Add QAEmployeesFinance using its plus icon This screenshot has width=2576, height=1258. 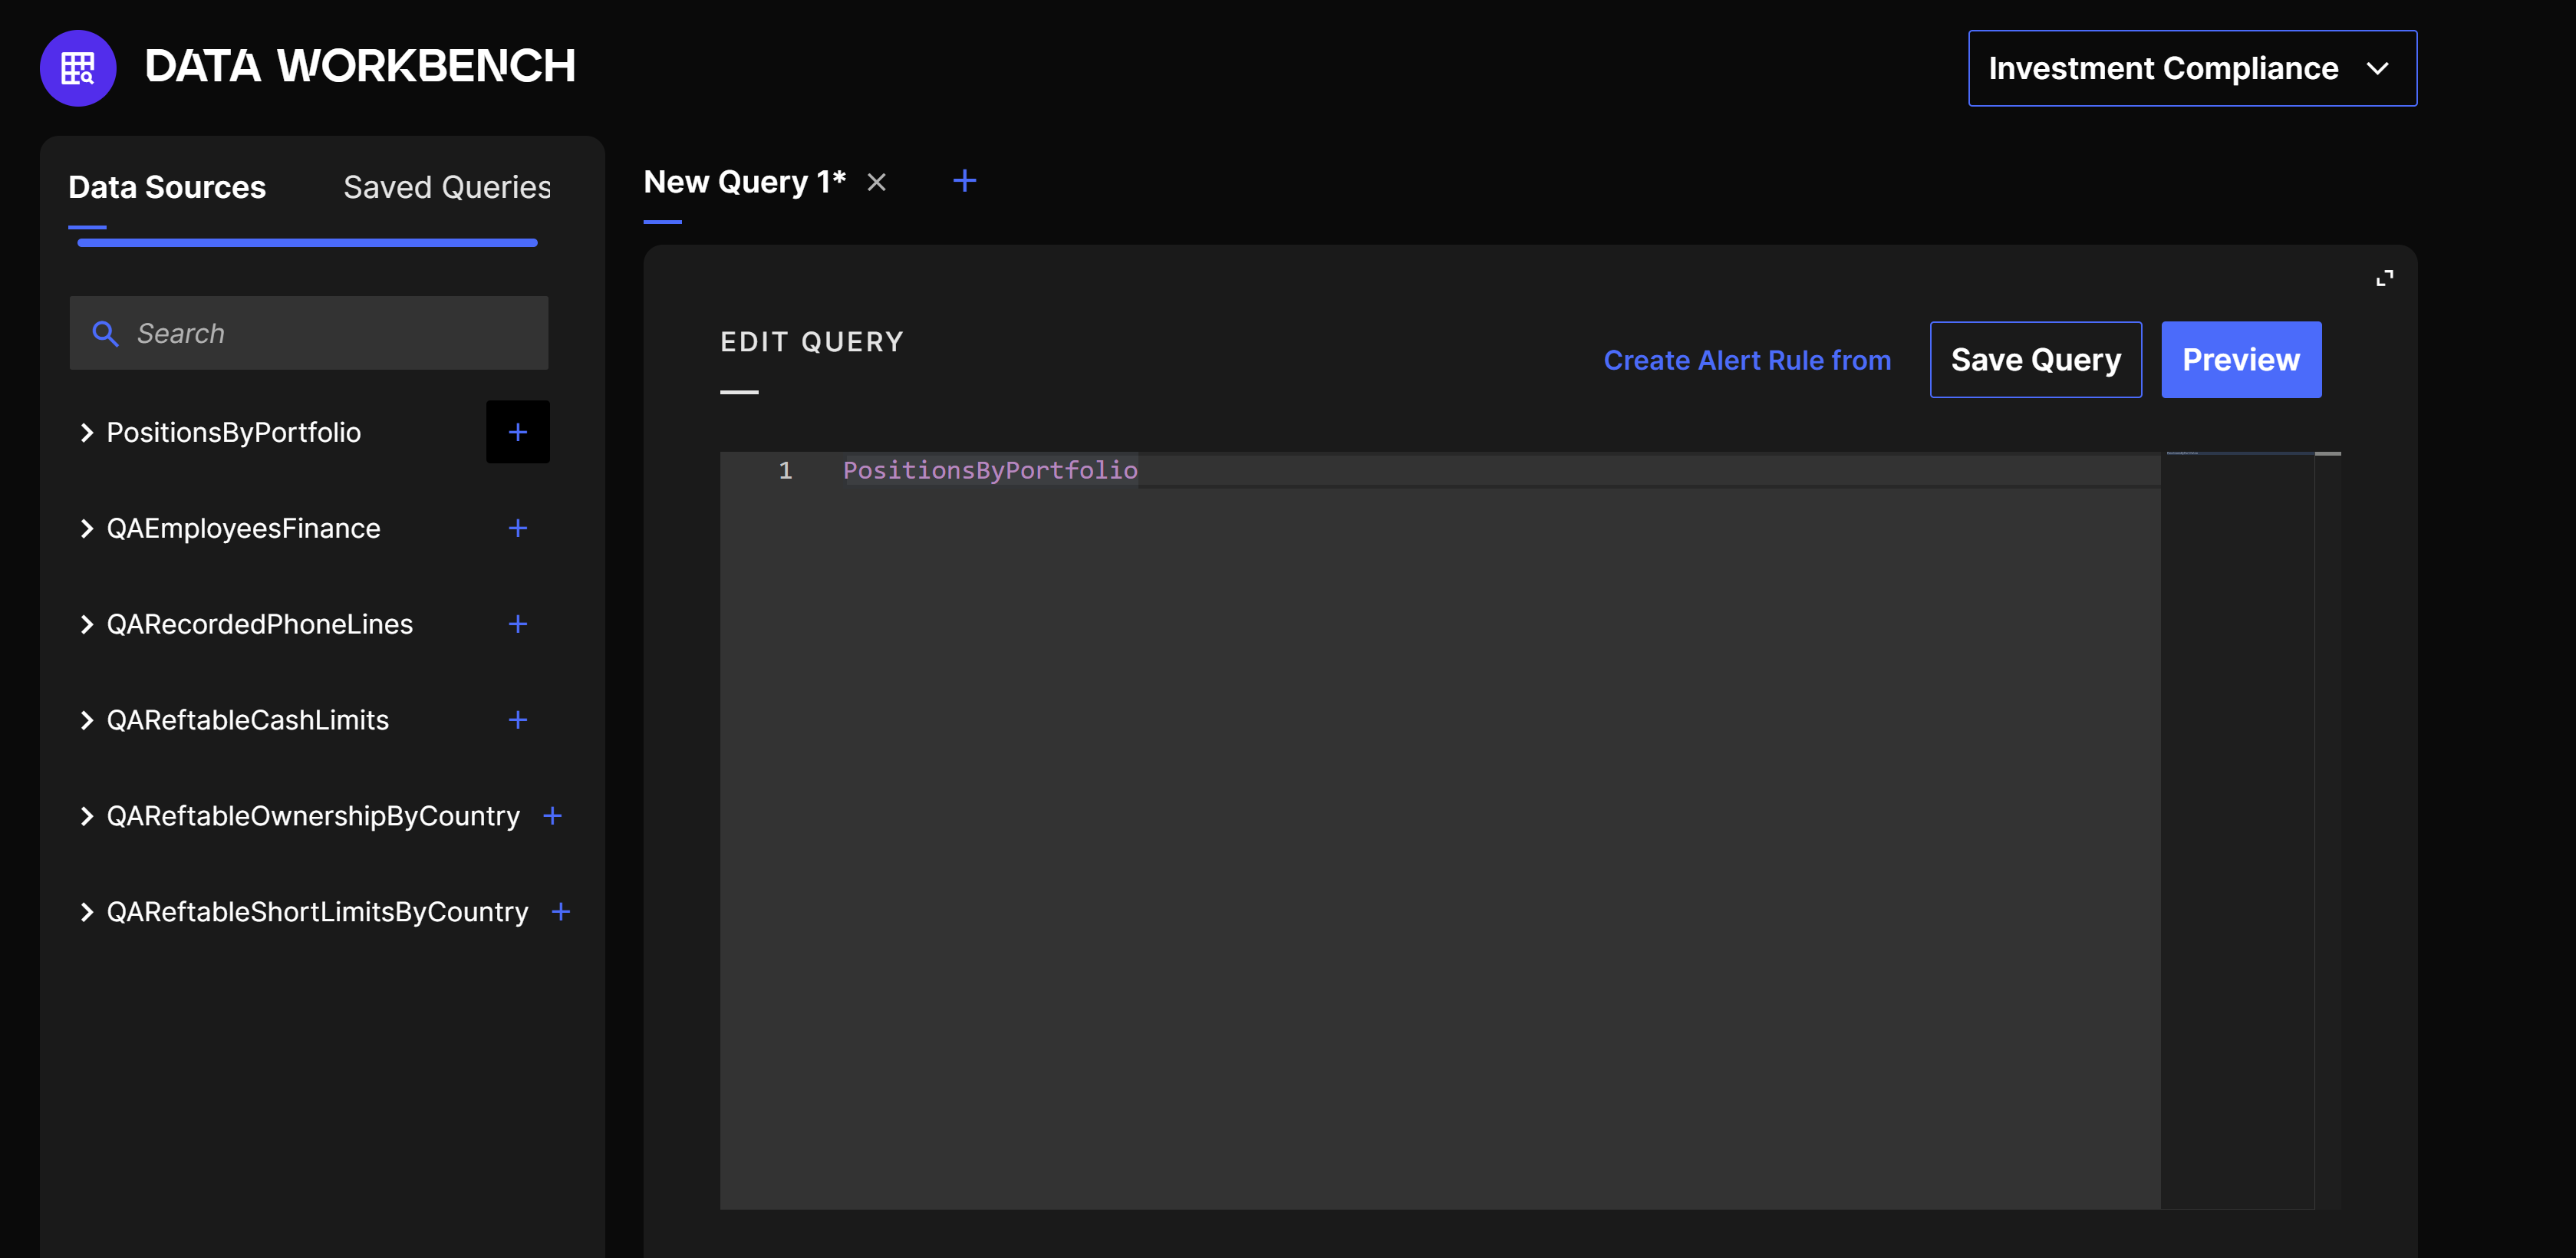[517, 528]
